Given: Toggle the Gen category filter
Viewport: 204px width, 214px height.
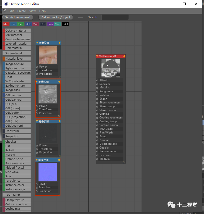Looking at the screenshot, I should 21,24.
